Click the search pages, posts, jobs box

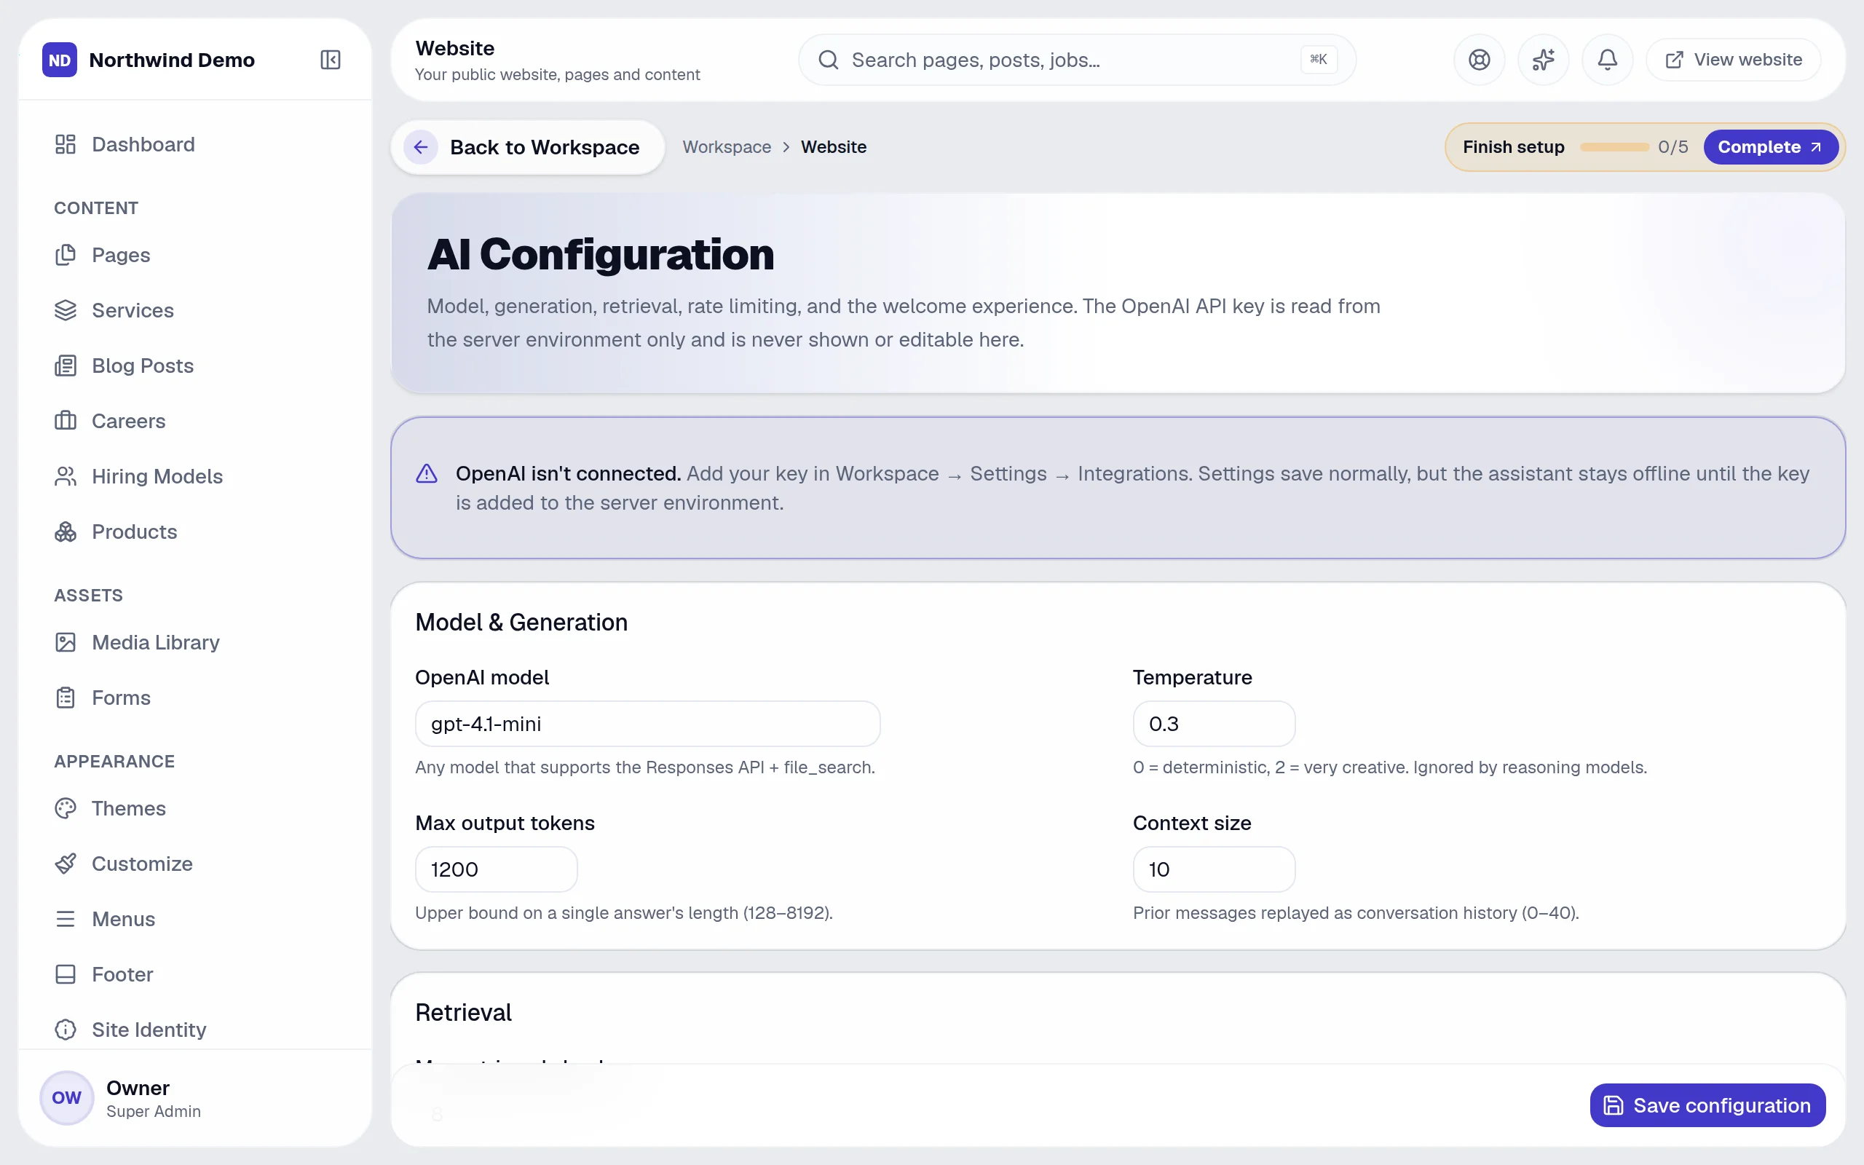tap(1077, 60)
